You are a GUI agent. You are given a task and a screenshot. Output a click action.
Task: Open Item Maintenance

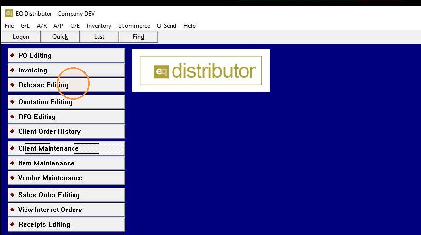[x=67, y=163]
